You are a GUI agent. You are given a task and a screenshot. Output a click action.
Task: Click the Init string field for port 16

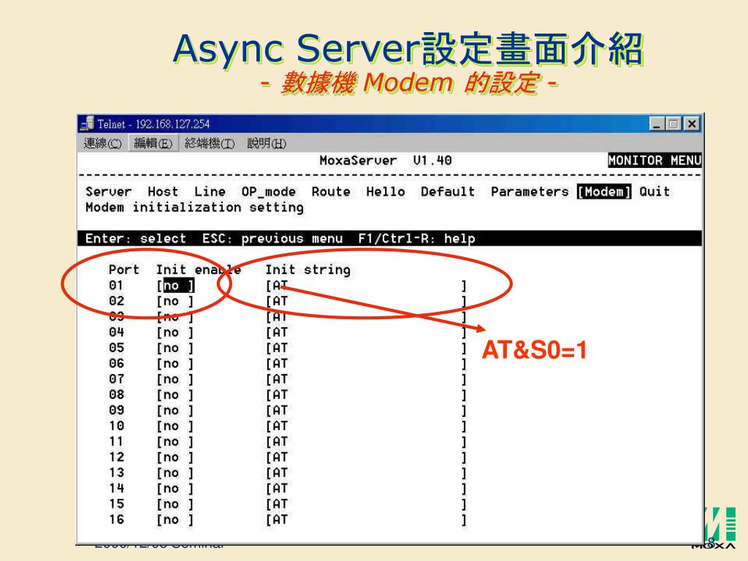[x=366, y=520]
